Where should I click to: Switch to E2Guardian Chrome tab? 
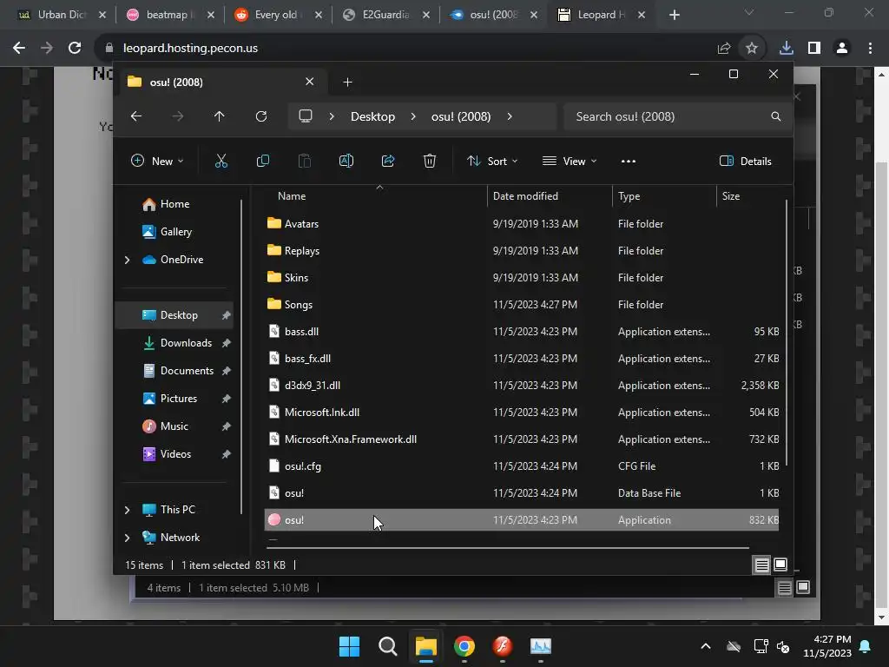(x=385, y=15)
